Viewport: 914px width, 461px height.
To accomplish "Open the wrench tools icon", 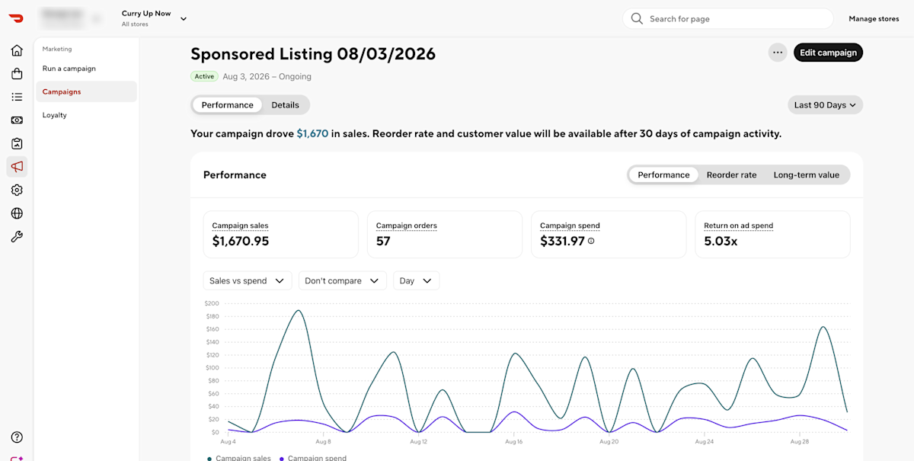I will [17, 237].
